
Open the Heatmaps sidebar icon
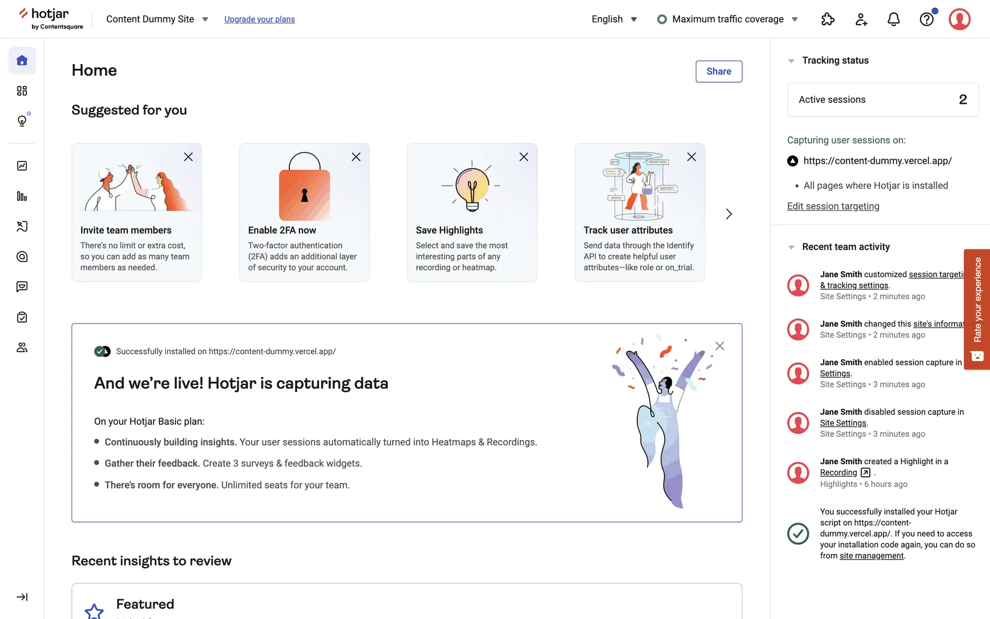[22, 256]
